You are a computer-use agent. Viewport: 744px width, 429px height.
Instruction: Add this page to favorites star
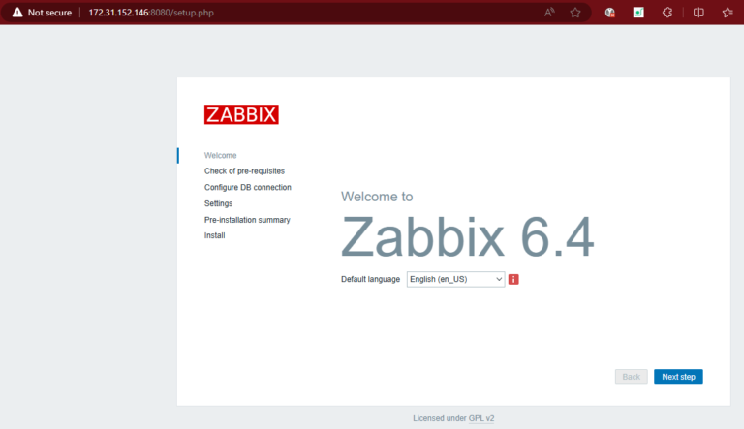coord(575,13)
